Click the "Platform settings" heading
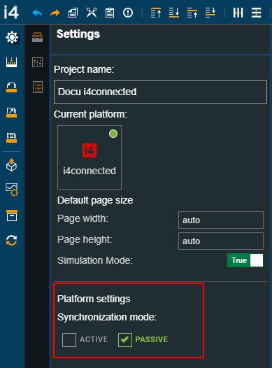Viewport: 272px width, 368px height. [x=94, y=299]
